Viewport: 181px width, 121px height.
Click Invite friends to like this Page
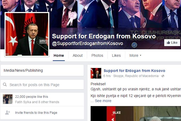[36, 113]
